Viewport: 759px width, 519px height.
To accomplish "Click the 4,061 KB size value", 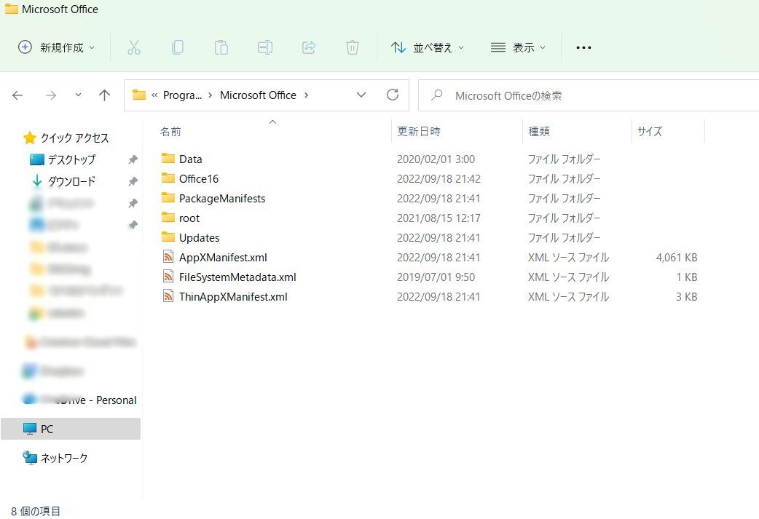I will coord(677,258).
